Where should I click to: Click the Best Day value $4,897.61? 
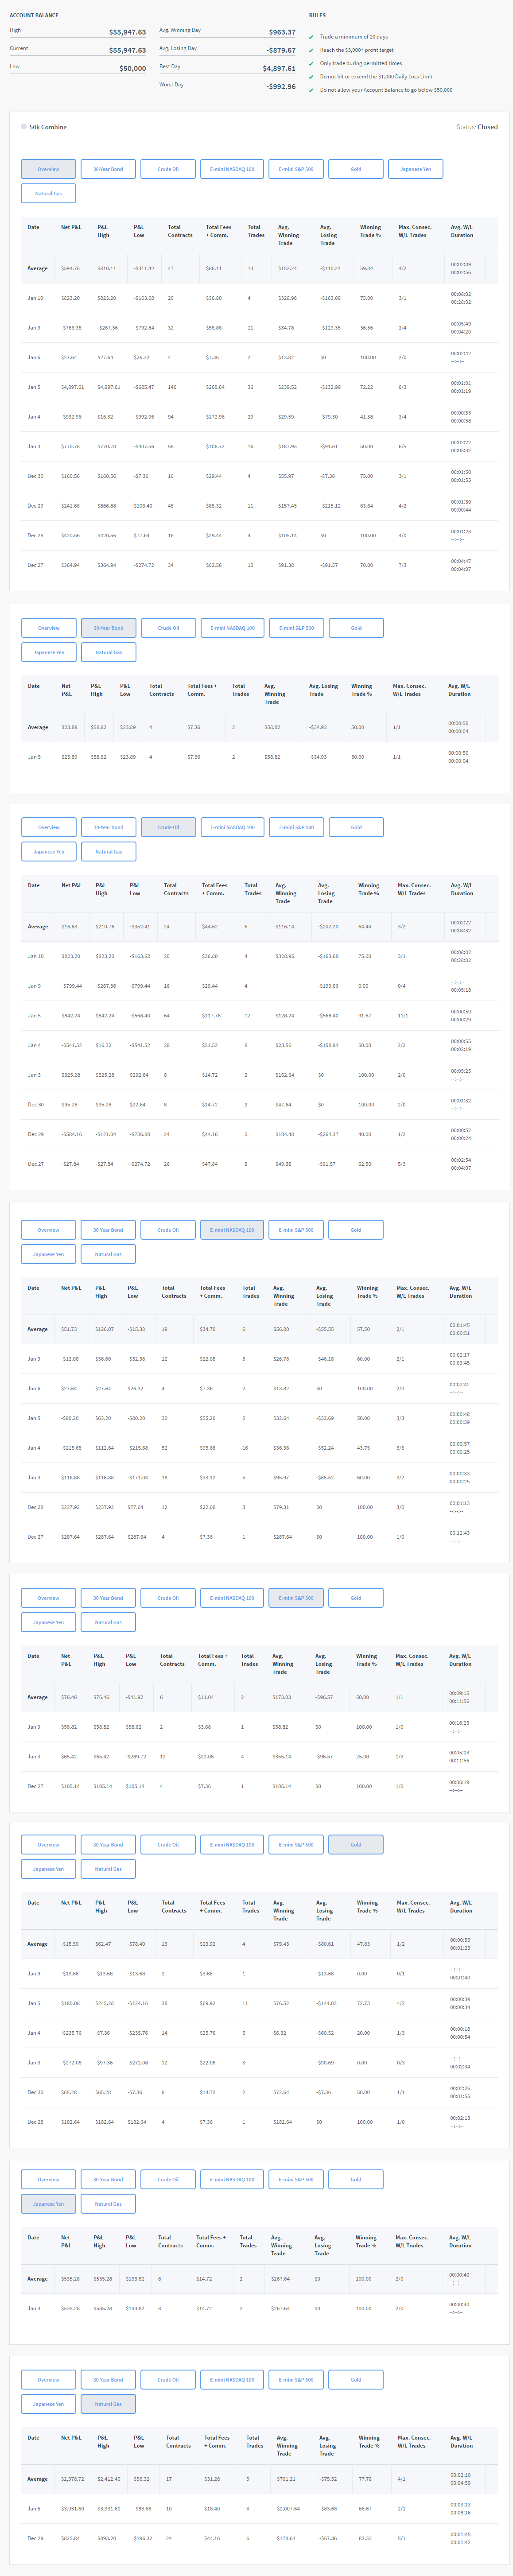point(279,69)
